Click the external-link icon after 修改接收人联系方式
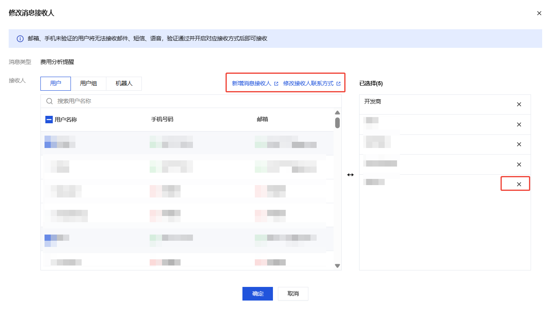The image size is (550, 310). (x=338, y=84)
